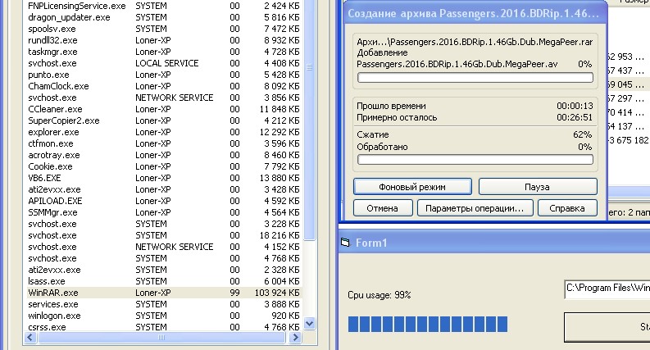650x350 pixels.
Task: Open Справка help button
Action: pyautogui.click(x=567, y=208)
